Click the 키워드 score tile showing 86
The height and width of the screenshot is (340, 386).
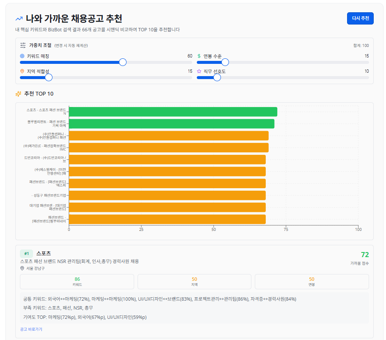tap(77, 281)
